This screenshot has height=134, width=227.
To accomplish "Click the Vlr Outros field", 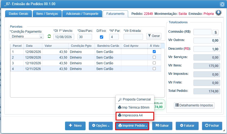I will tap(207, 41).
